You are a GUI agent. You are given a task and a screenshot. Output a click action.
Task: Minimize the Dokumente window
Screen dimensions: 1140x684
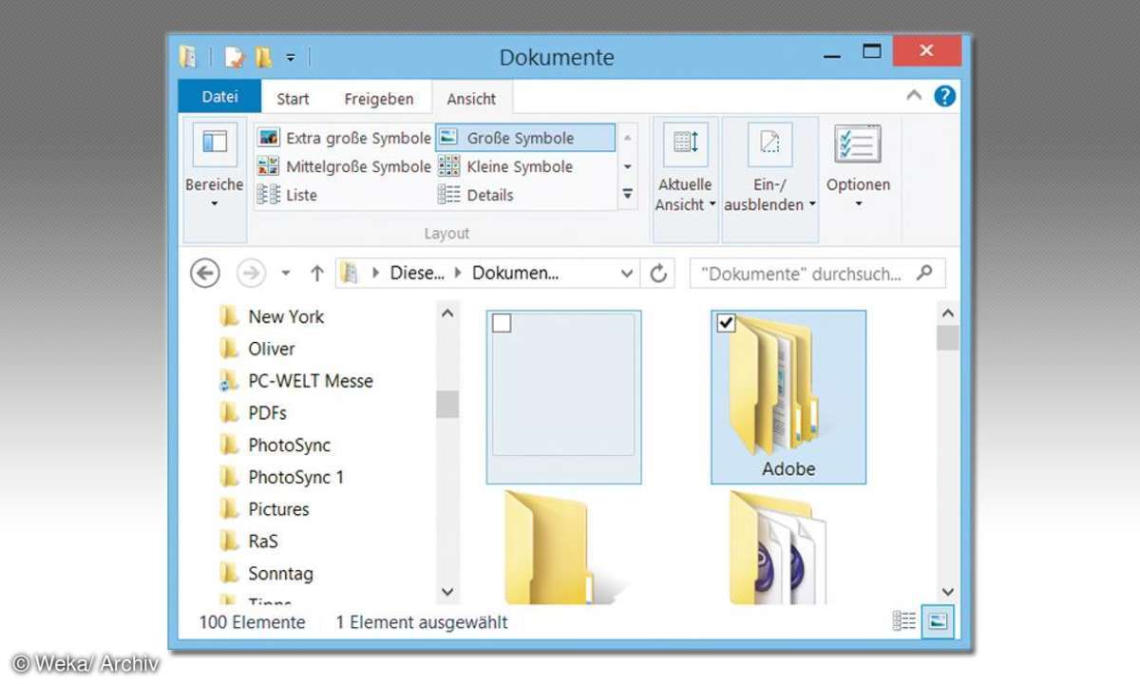coord(831,56)
